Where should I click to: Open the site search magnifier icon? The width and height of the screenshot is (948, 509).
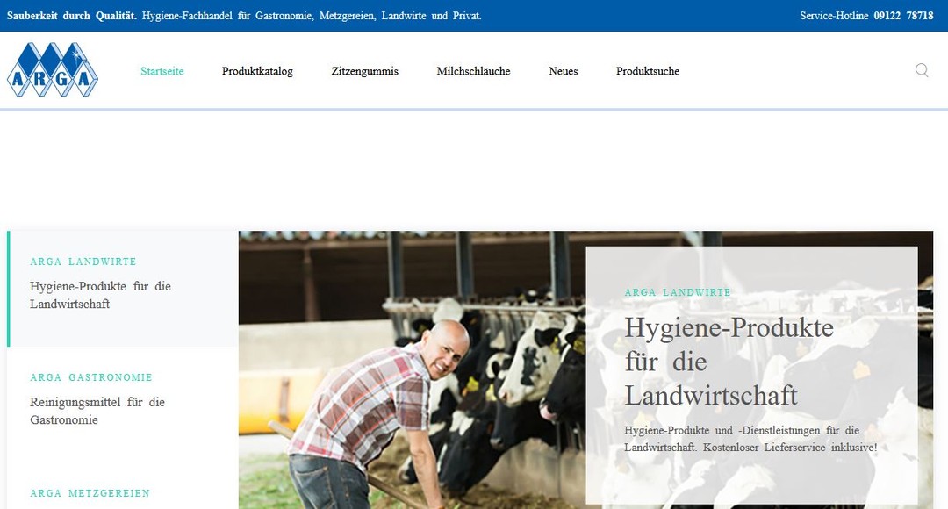[x=921, y=70]
